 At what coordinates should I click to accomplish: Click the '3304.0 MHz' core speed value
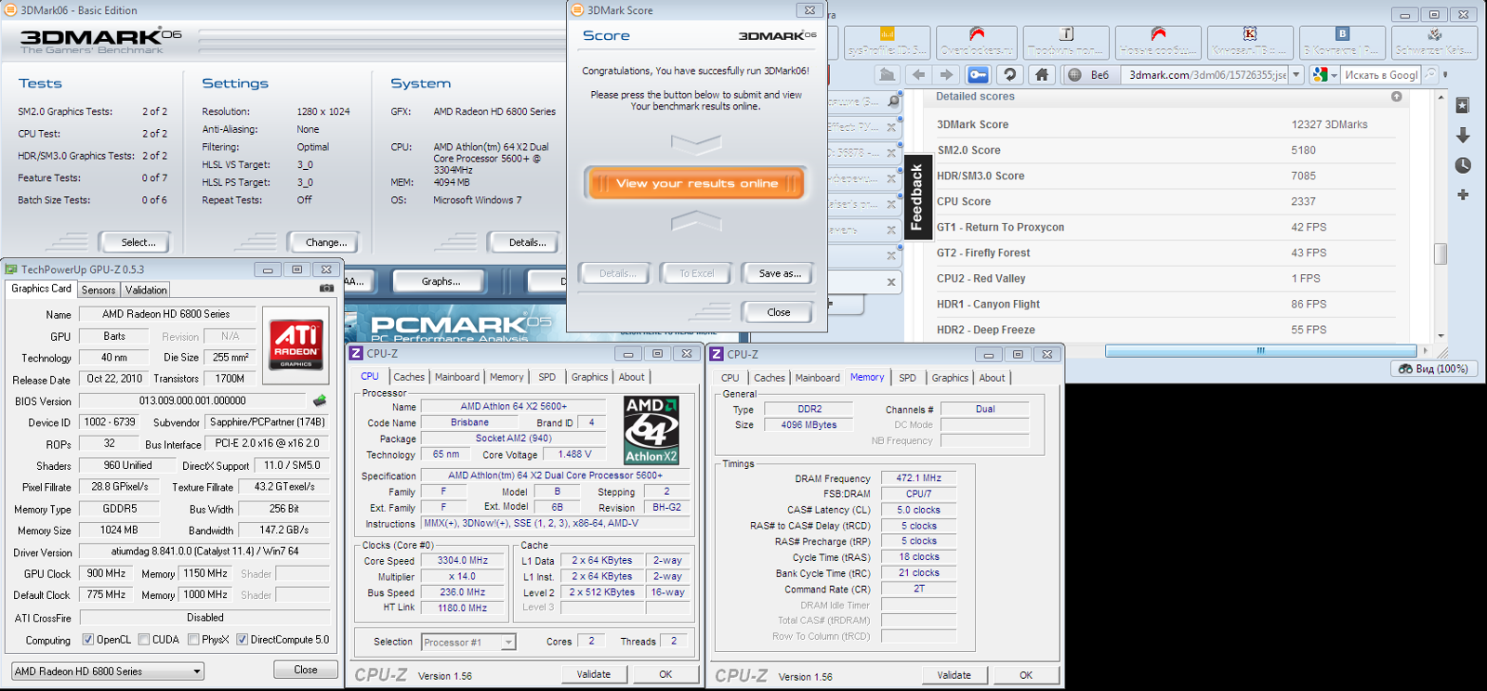point(463,560)
